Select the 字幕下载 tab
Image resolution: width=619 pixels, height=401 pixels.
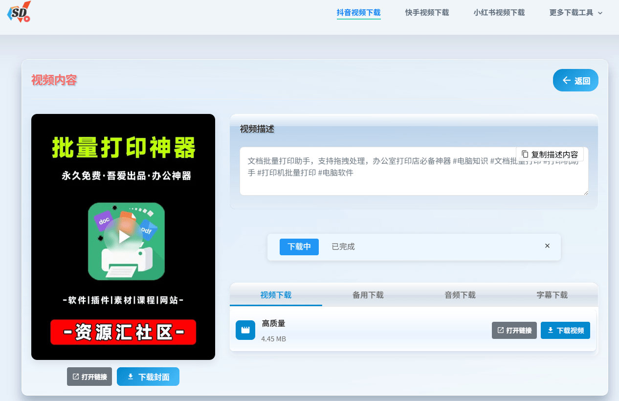pos(552,295)
